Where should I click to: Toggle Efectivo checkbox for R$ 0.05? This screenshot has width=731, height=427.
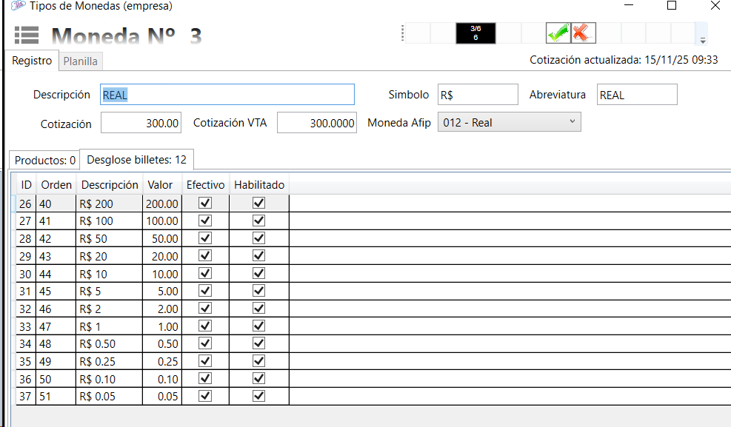click(x=206, y=397)
